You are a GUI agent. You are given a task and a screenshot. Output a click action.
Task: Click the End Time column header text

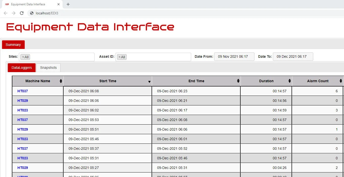(196, 81)
